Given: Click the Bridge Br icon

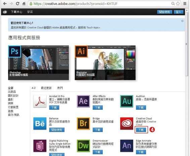Looking at the screenshot, I should pyautogui.click(x=83, y=124).
